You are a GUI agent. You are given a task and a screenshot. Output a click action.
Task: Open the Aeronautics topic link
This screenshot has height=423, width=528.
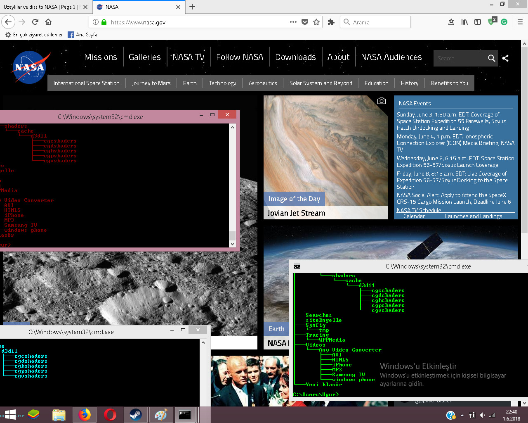point(263,83)
